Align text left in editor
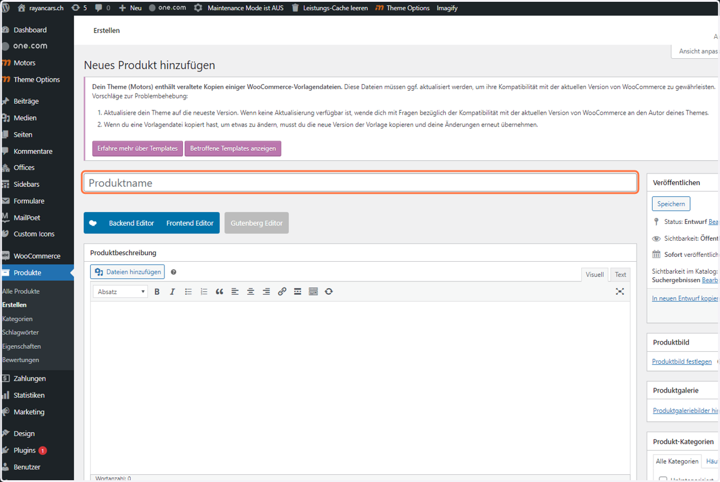 coord(235,292)
